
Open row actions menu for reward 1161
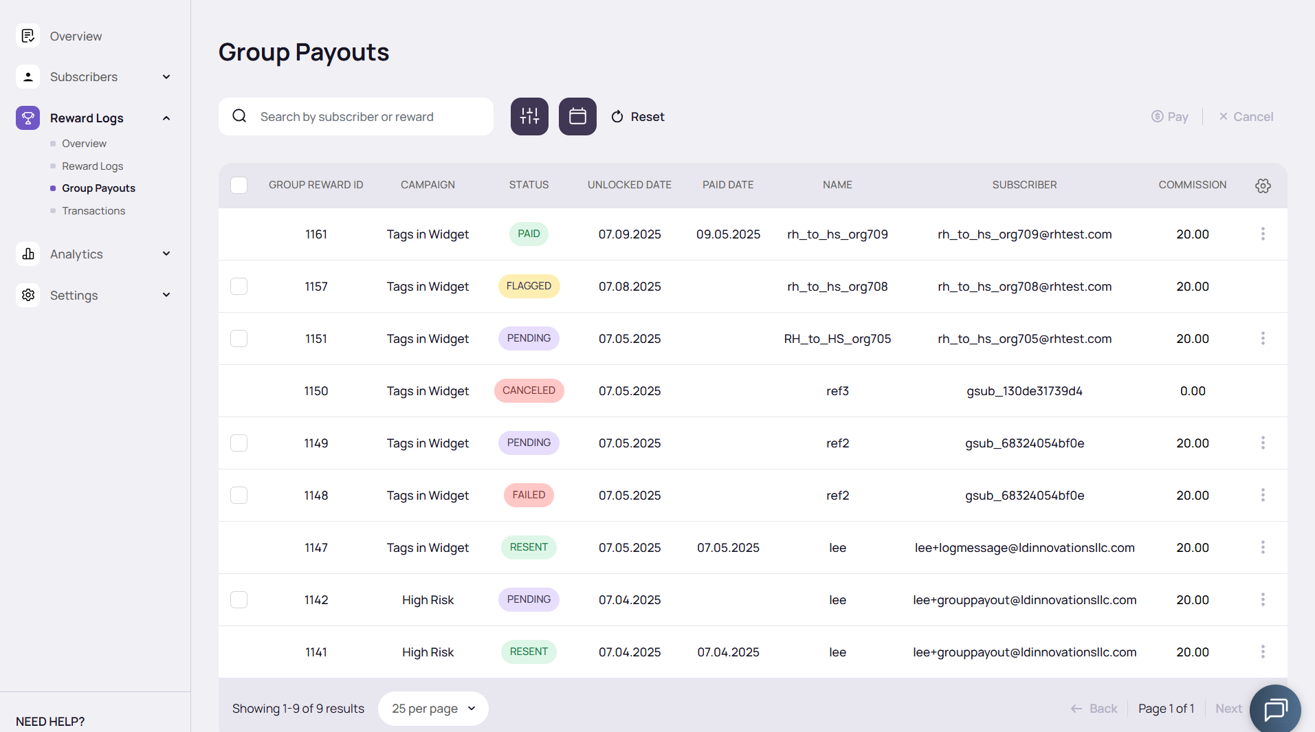click(x=1263, y=234)
